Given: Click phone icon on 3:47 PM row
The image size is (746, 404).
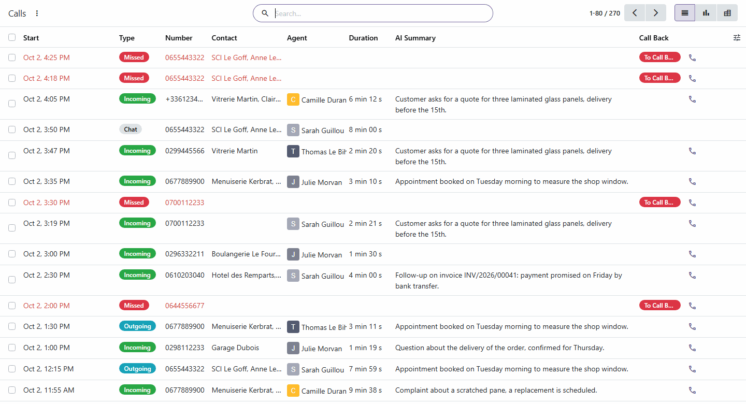Looking at the screenshot, I should tap(692, 151).
